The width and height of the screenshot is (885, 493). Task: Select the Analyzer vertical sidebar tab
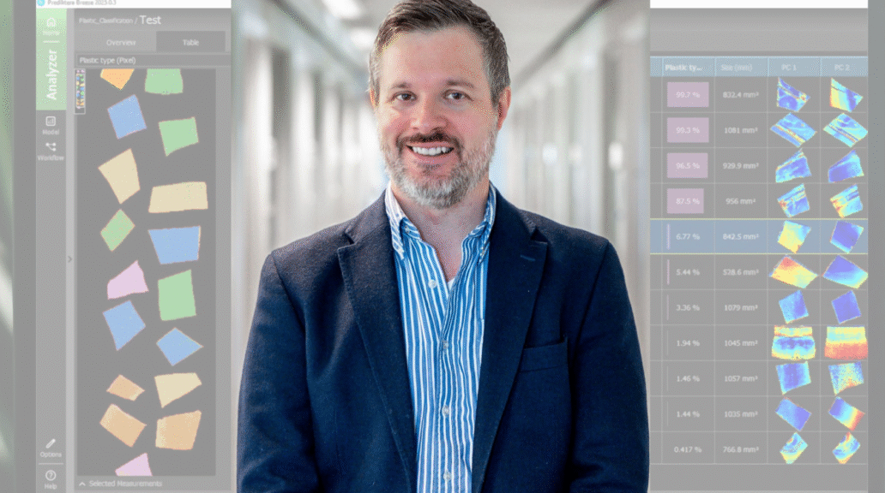[x=51, y=74]
